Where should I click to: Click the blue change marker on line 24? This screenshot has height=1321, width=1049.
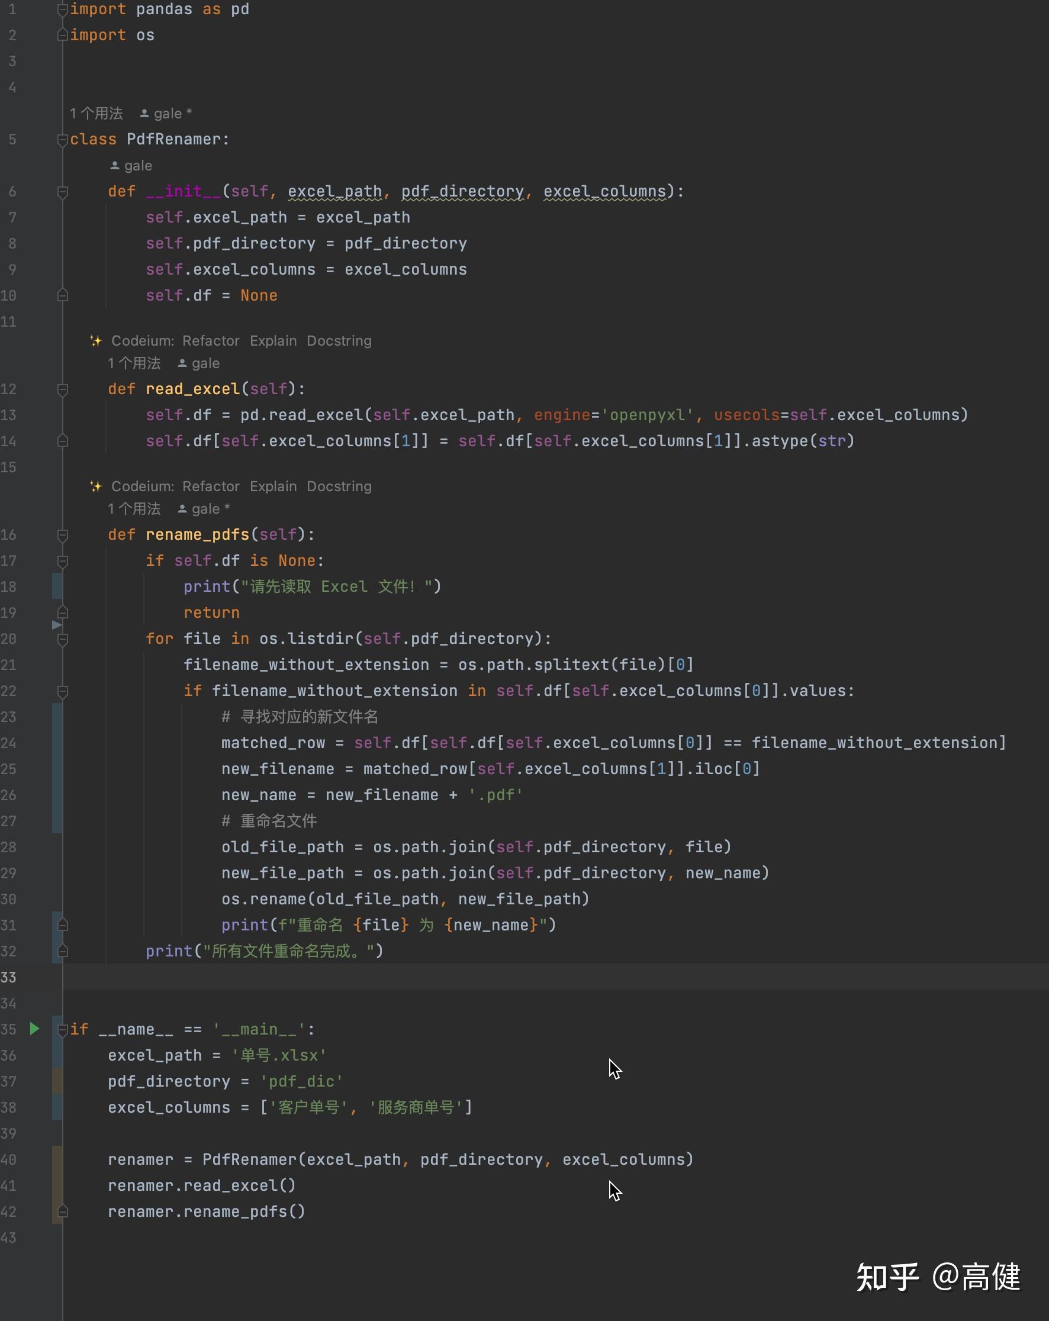(57, 743)
